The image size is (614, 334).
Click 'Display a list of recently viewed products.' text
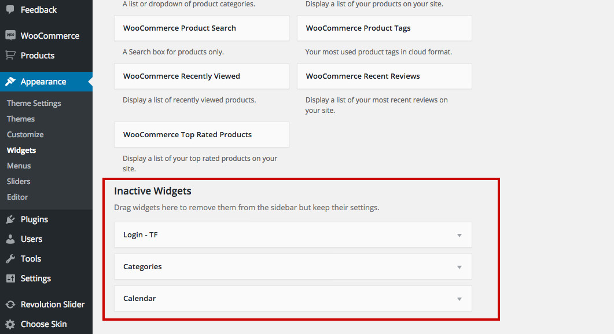189,100
